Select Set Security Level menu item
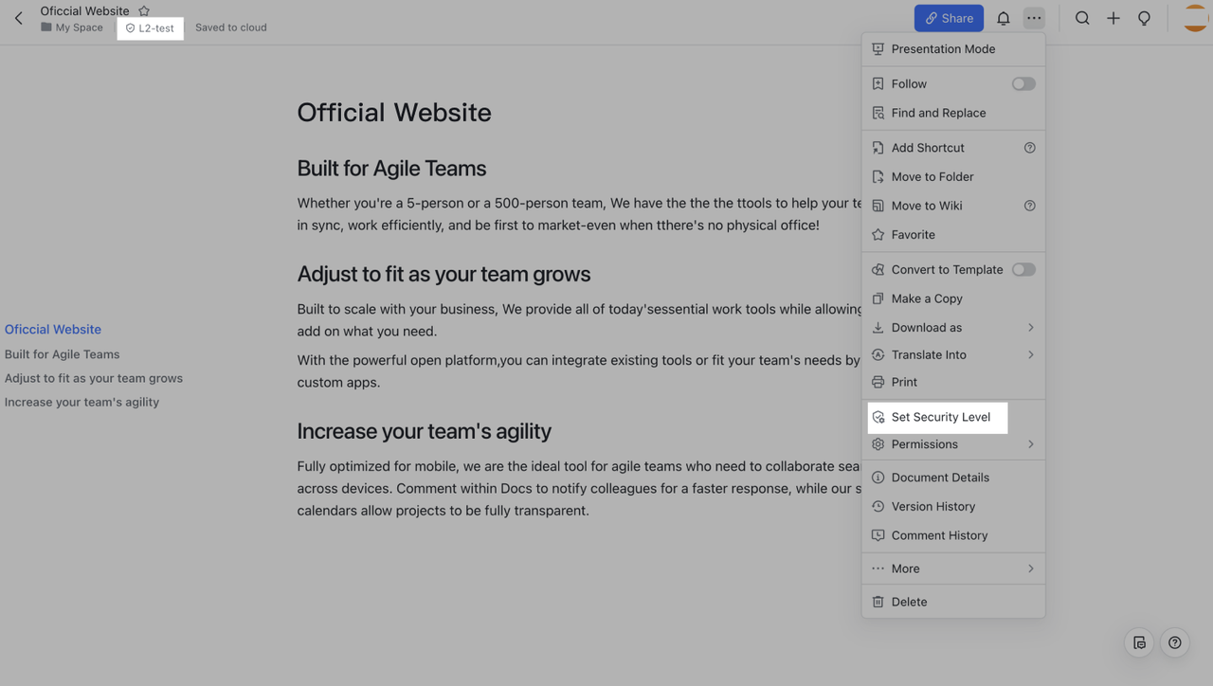Image resolution: width=1213 pixels, height=686 pixels. [939, 417]
